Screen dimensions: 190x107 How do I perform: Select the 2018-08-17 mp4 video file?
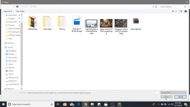pyautogui.click(x=77, y=24)
